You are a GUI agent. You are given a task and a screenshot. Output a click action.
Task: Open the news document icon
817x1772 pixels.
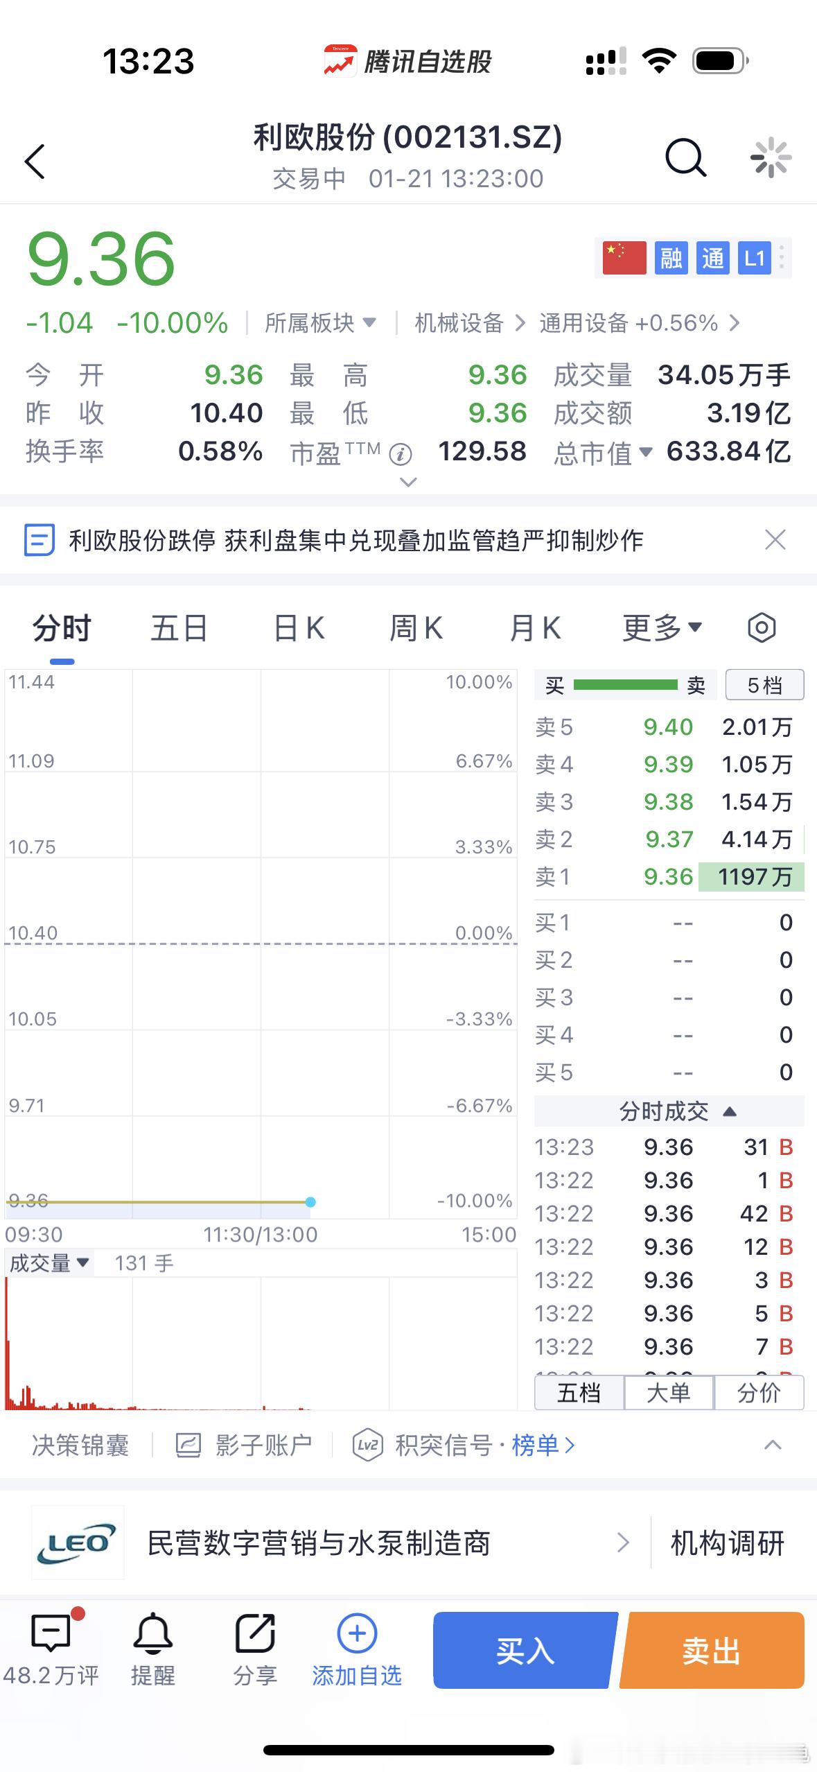[39, 540]
